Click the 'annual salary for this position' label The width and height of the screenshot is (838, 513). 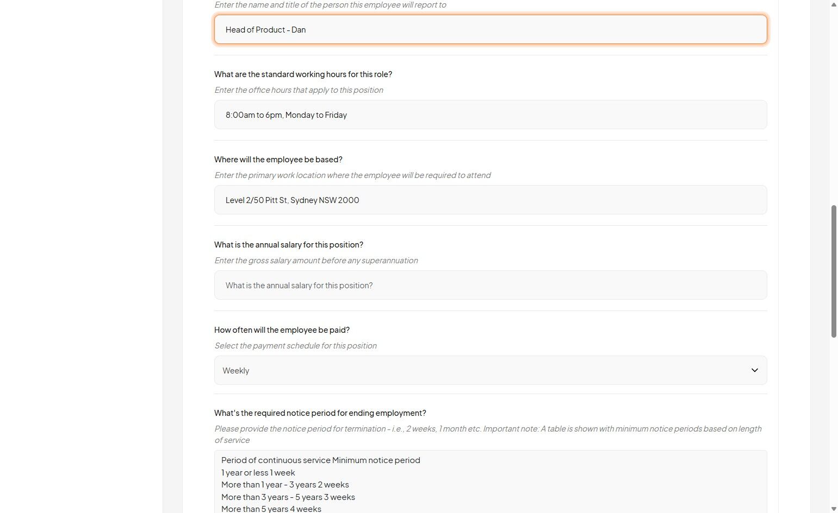pos(288,245)
